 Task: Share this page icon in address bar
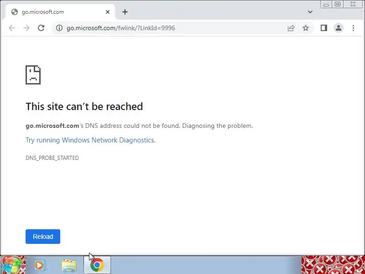pyautogui.click(x=291, y=28)
